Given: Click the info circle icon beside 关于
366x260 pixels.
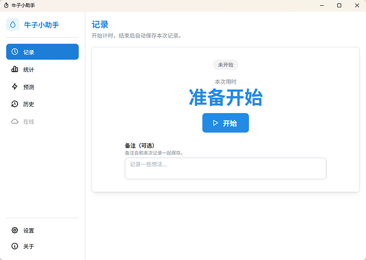Looking at the screenshot, I should pyautogui.click(x=15, y=246).
